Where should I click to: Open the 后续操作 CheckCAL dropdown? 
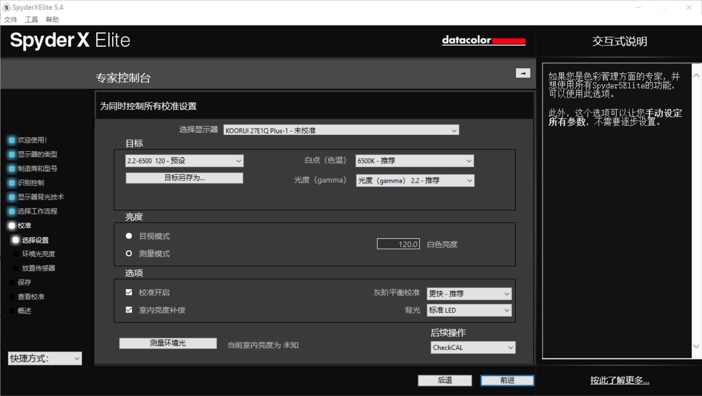[473, 348]
